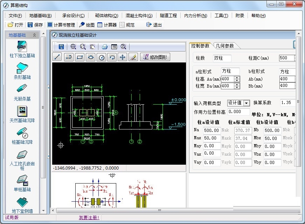The image size is (305, 224).
Task: Increase 柱高 Aa value with up arrow
Action: [x=237, y=77]
